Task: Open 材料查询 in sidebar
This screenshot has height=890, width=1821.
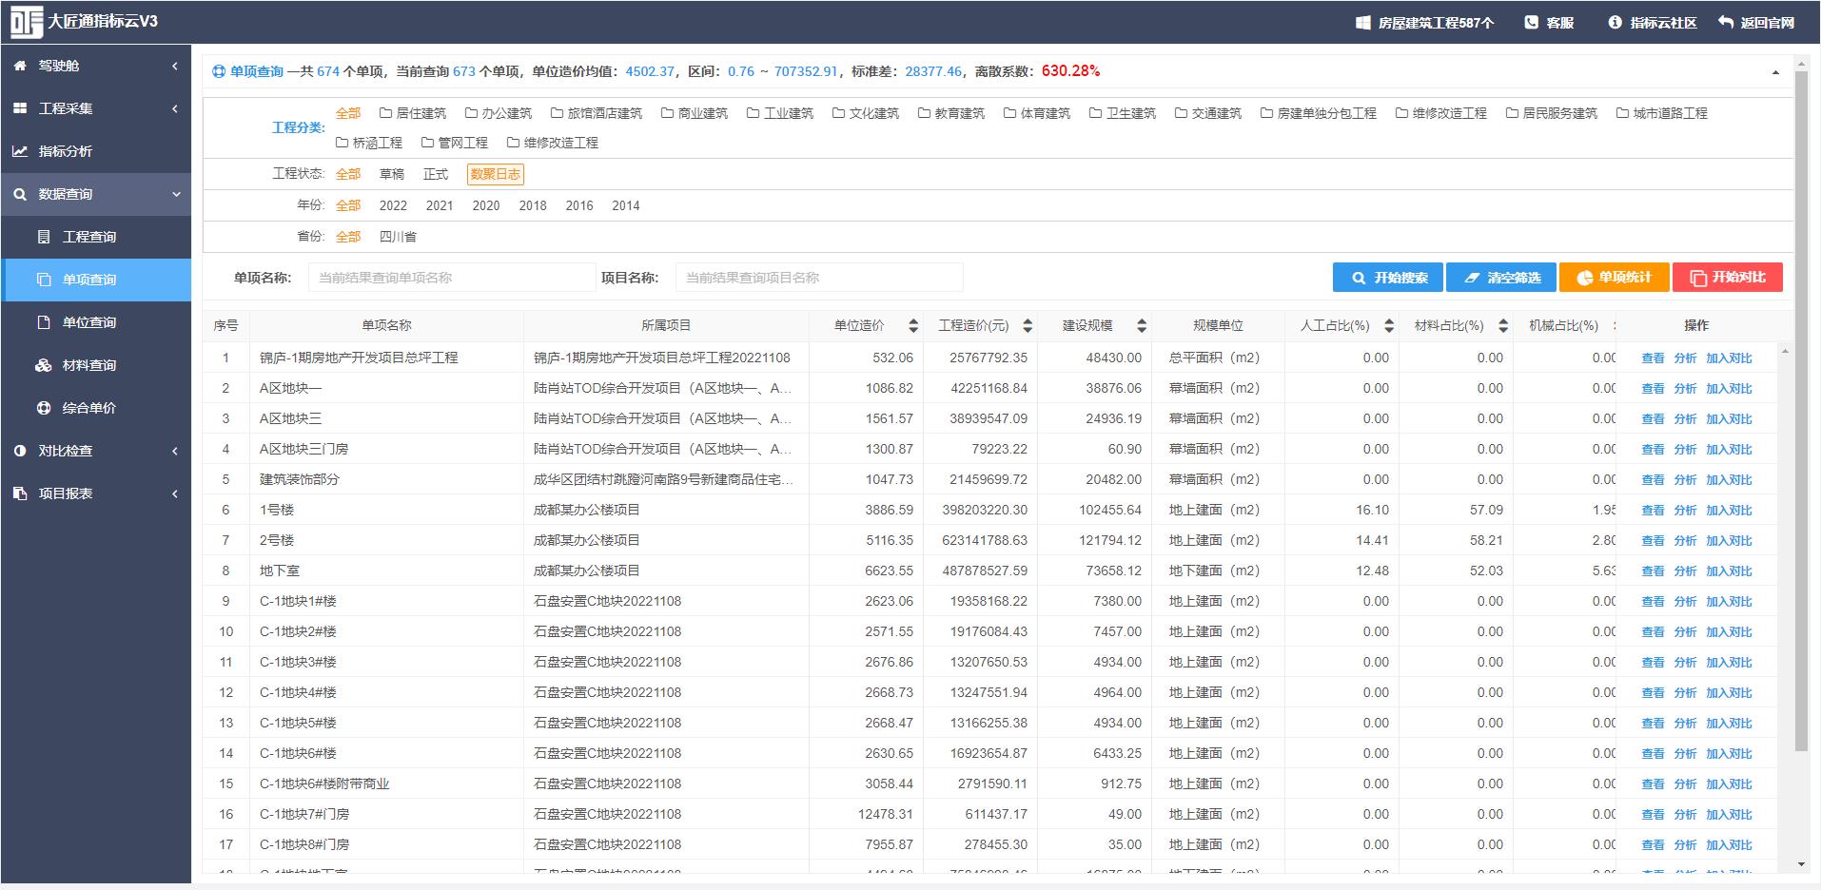Action: point(96,365)
